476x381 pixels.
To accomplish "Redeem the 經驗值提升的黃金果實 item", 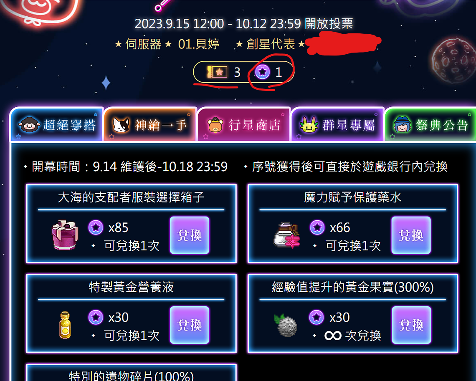I will 411,325.
